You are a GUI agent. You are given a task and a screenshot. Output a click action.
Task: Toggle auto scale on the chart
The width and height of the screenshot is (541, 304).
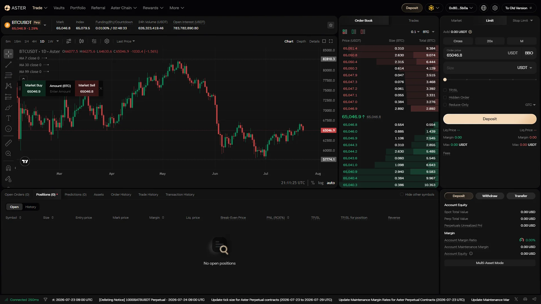coord(331,183)
